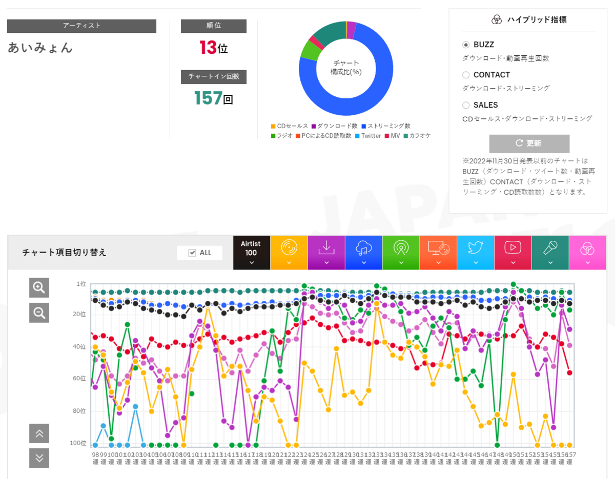Expand chevron under the radio tab
Image resolution: width=615 pixels, height=479 pixels.
[401, 263]
